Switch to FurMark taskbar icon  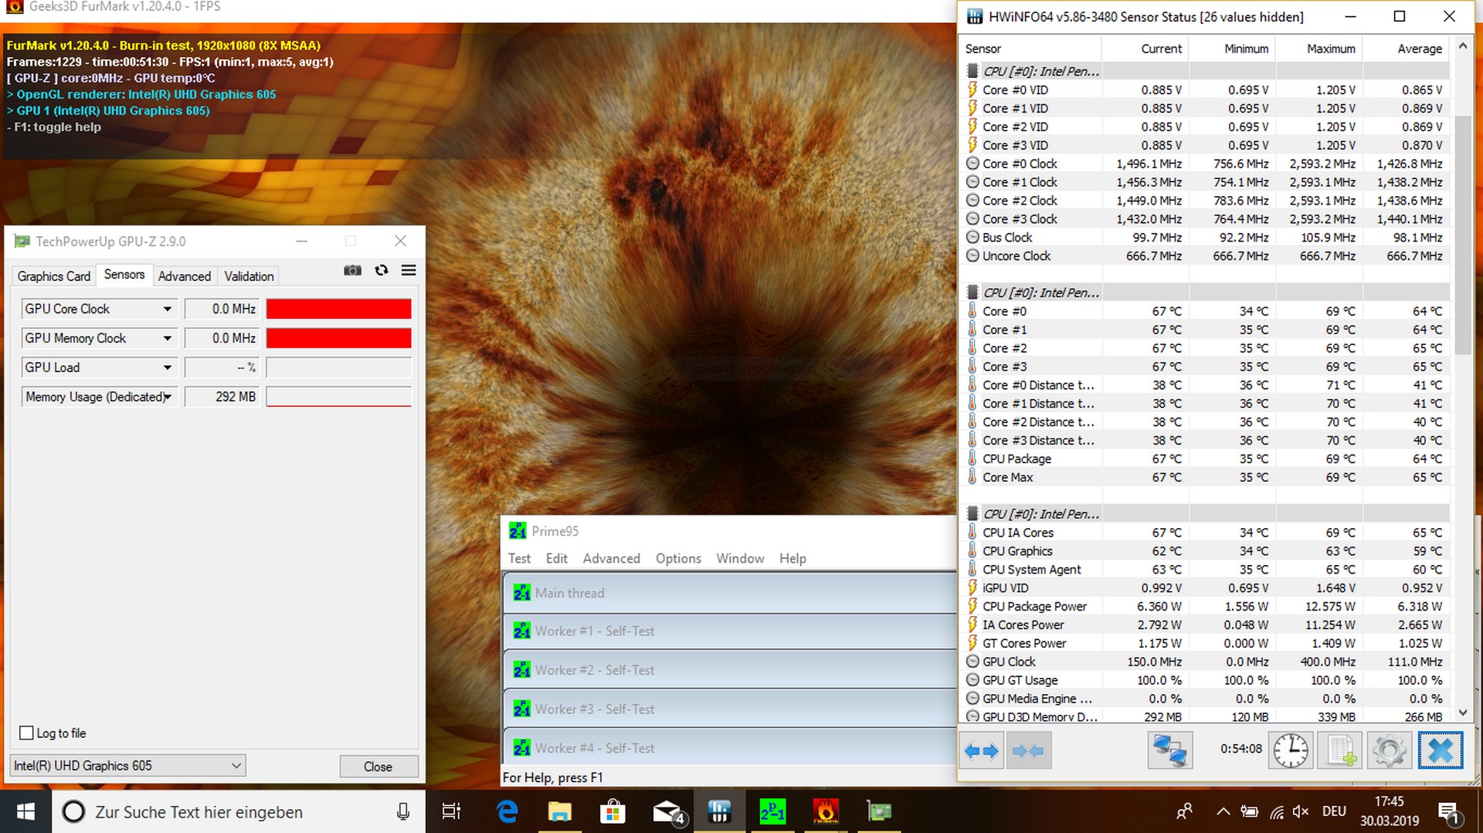826,811
